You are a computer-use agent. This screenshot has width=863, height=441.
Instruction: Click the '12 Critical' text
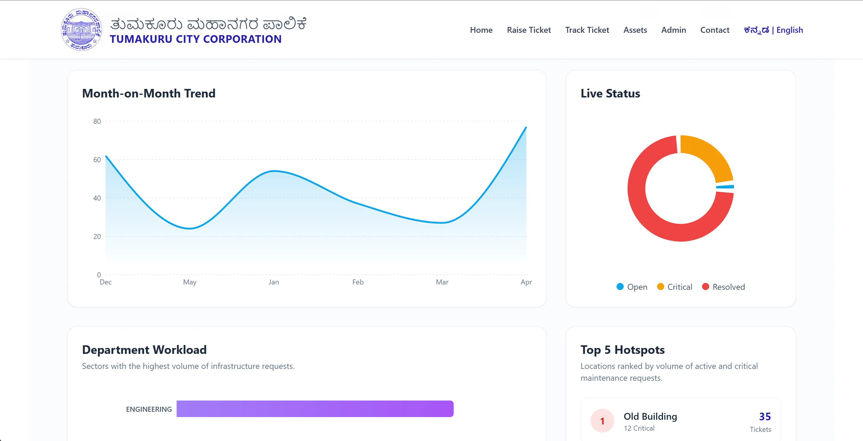(639, 428)
